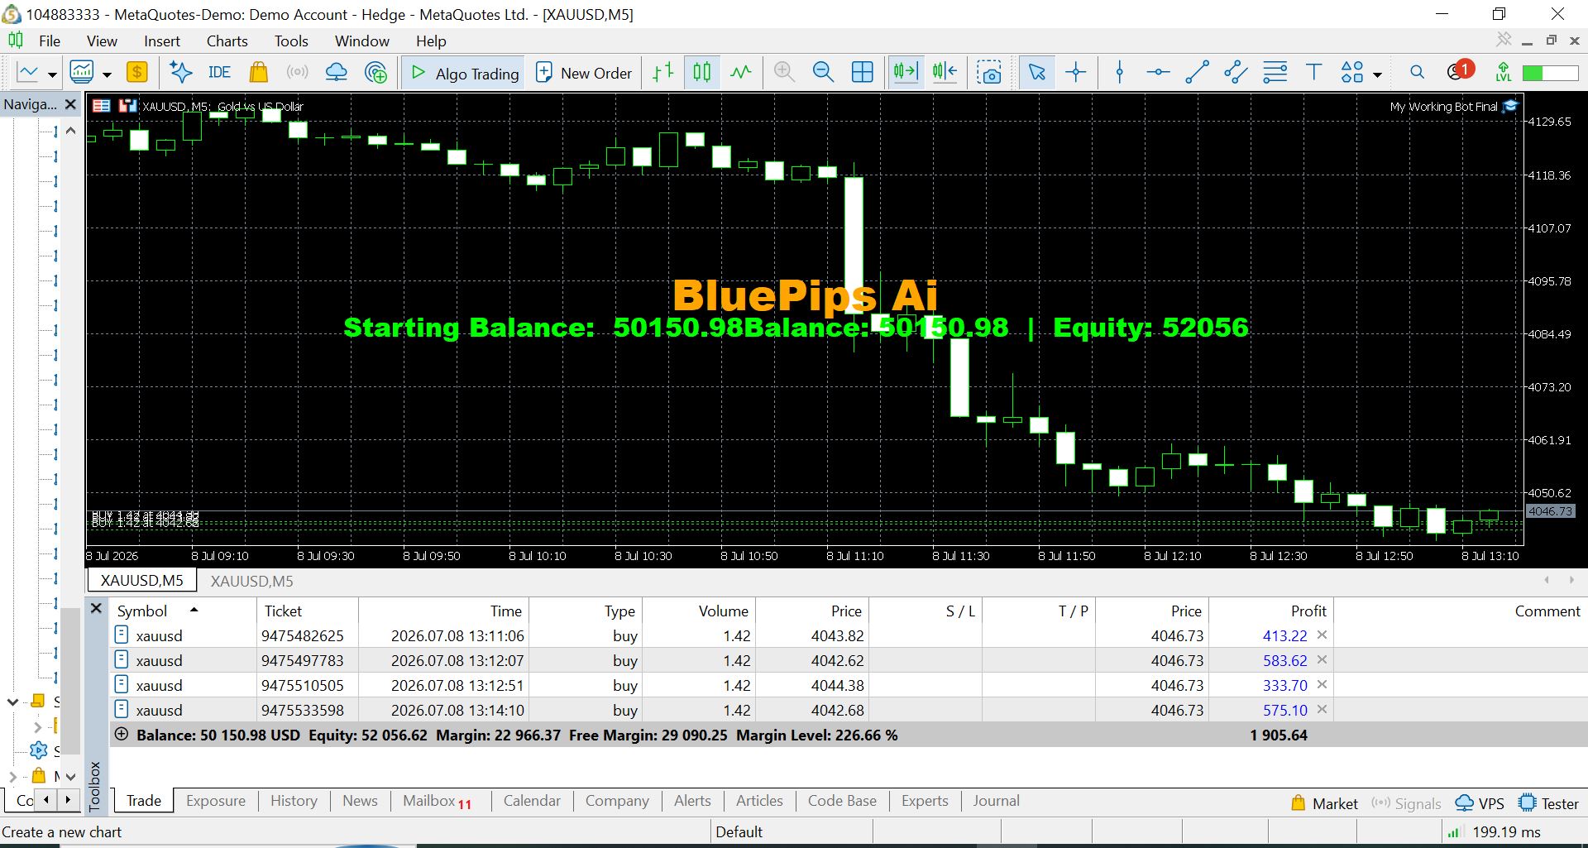Click the Profiles chart icon
1588x848 pixels.
(x=82, y=73)
